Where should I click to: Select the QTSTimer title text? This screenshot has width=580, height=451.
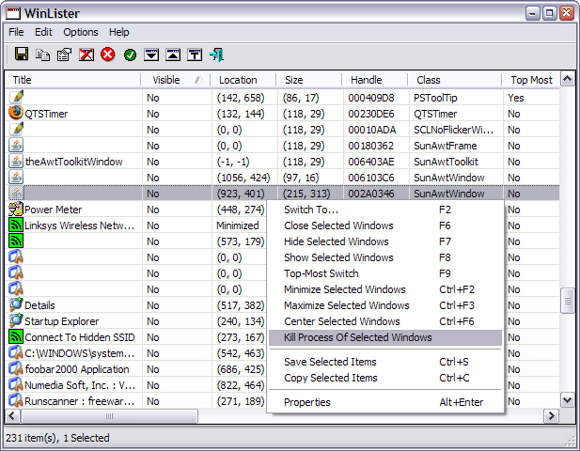point(46,114)
